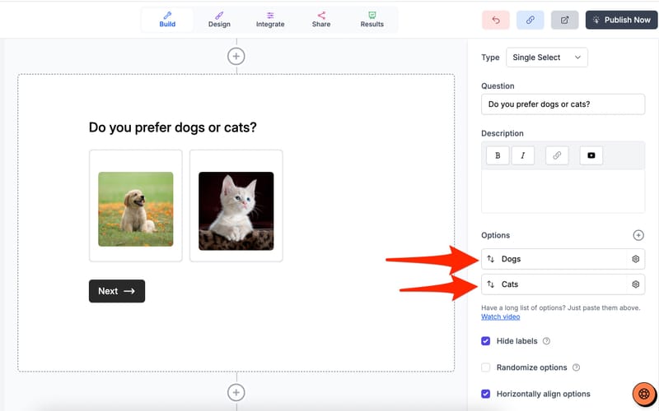Apply italic in description toolbar
This screenshot has width=659, height=411.
point(523,155)
